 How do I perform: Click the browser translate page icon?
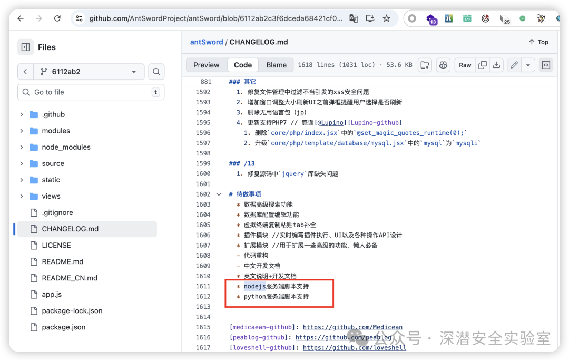click(x=354, y=18)
